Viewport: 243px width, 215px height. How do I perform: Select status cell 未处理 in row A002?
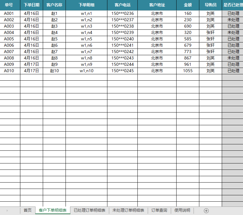click(x=233, y=20)
